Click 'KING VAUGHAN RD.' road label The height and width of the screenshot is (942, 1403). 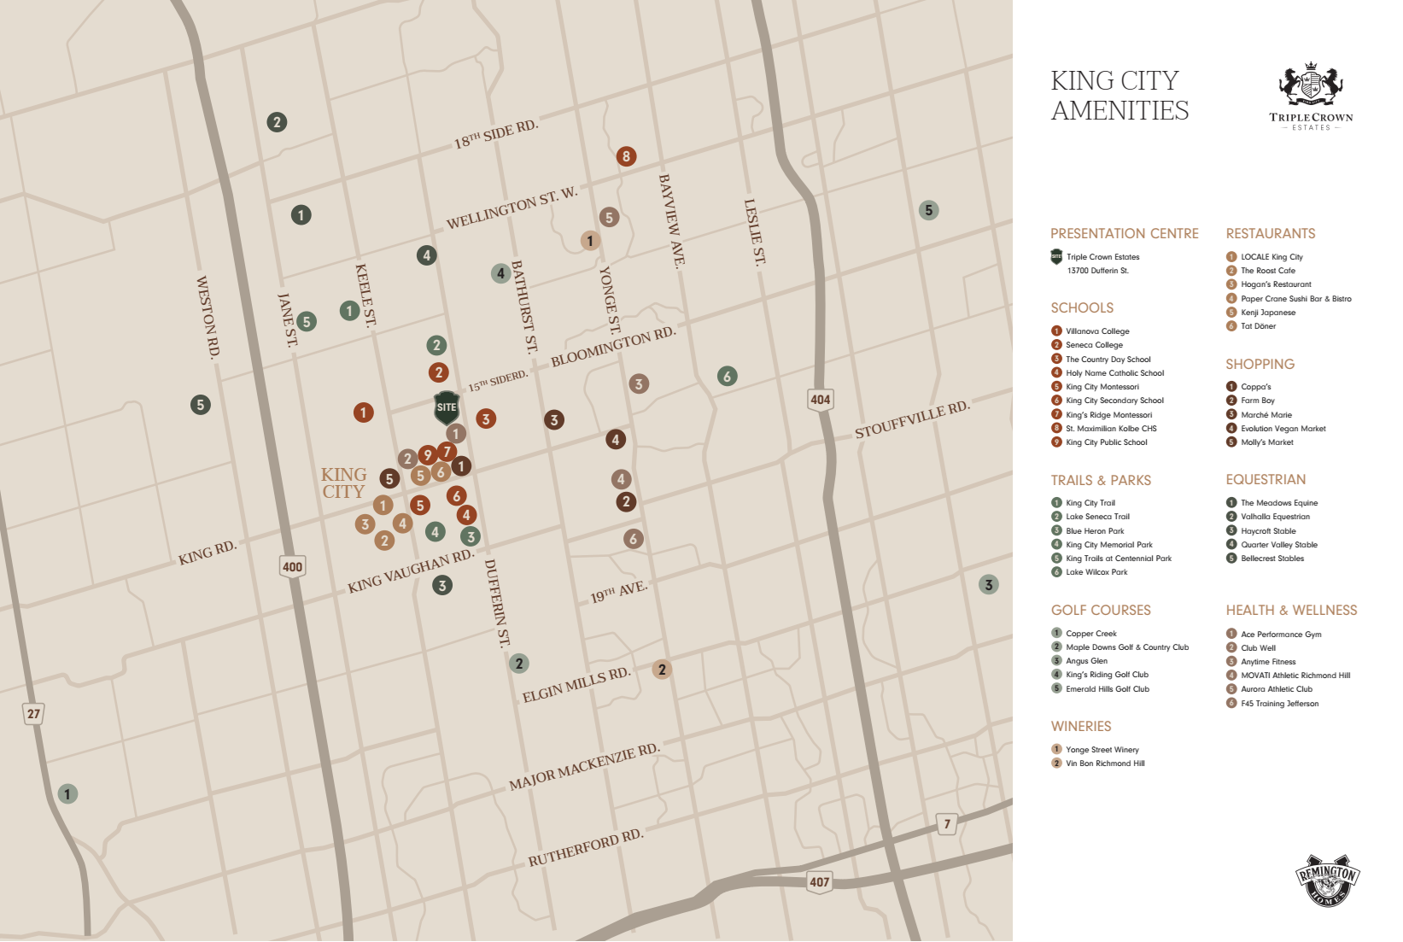pos(411,571)
